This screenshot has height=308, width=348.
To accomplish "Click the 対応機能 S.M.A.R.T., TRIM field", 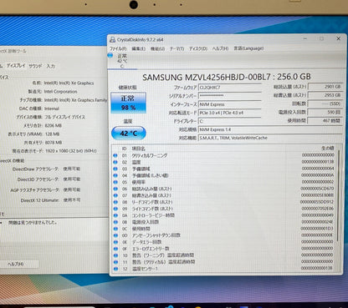I will [x=270, y=138].
